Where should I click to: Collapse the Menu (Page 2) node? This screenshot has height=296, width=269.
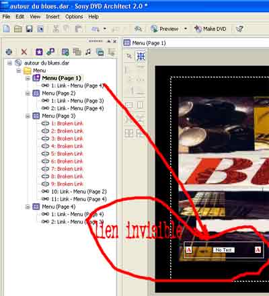pyautogui.click(x=28, y=94)
